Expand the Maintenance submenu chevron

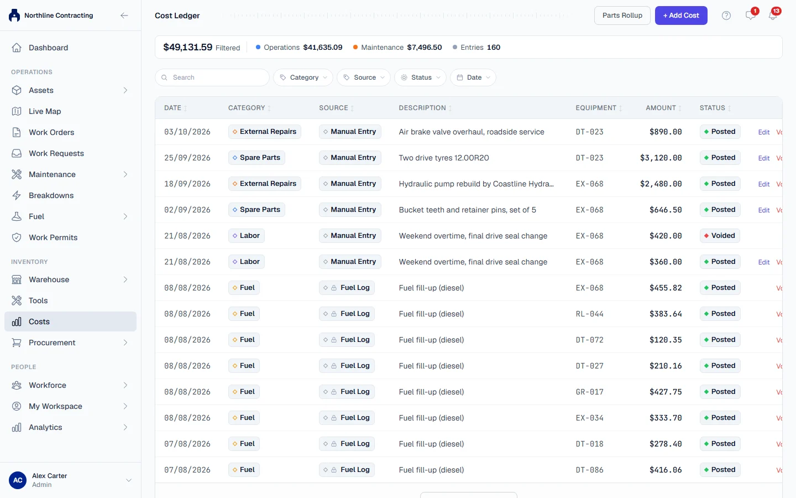[125, 174]
